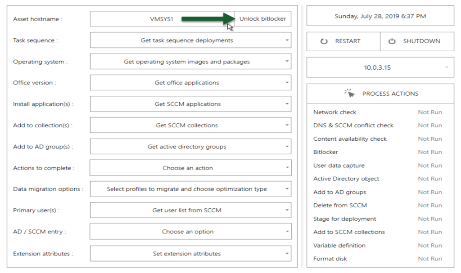Expand the Get SCCM applications dropdown
This screenshot has width=461, height=273.
(190, 104)
